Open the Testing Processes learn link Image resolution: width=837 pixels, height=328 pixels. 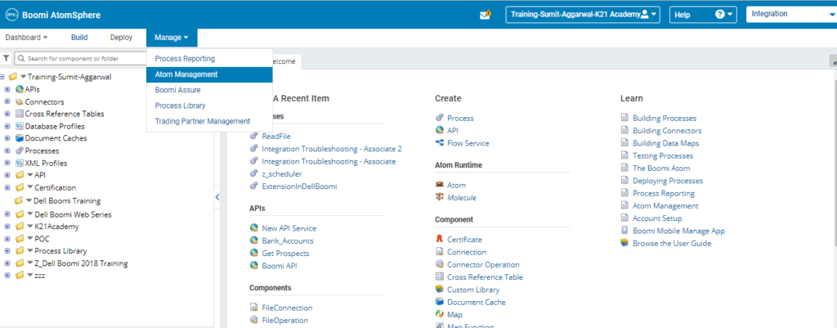click(662, 155)
